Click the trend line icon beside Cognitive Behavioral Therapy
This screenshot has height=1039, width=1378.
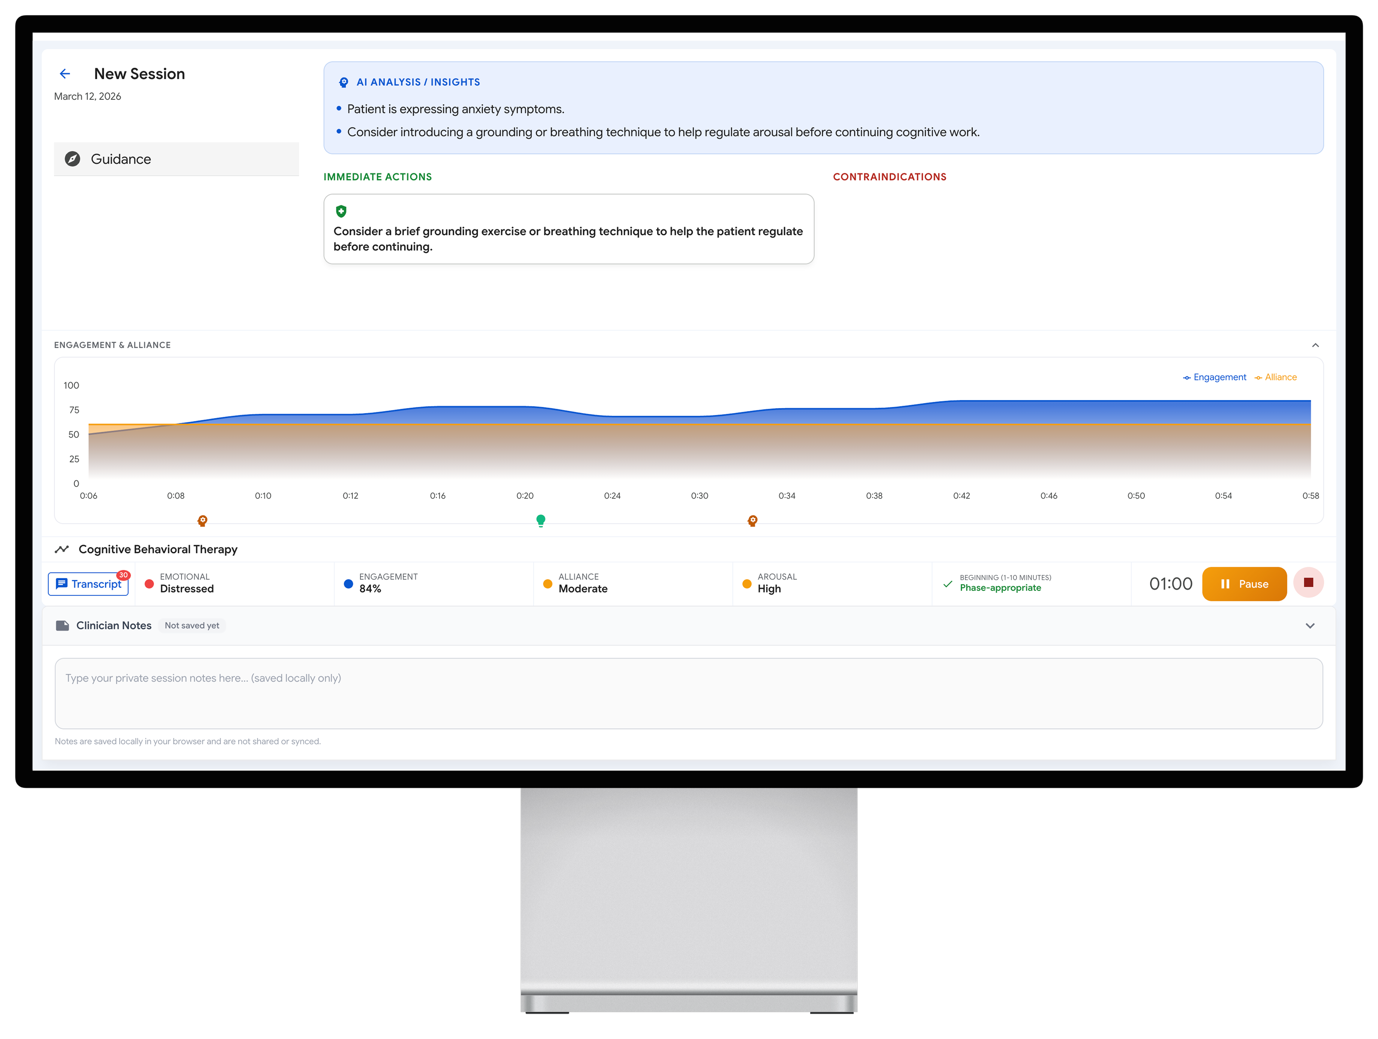coord(62,549)
